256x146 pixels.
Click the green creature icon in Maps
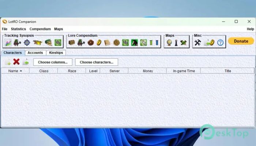pyautogui.click(x=184, y=43)
